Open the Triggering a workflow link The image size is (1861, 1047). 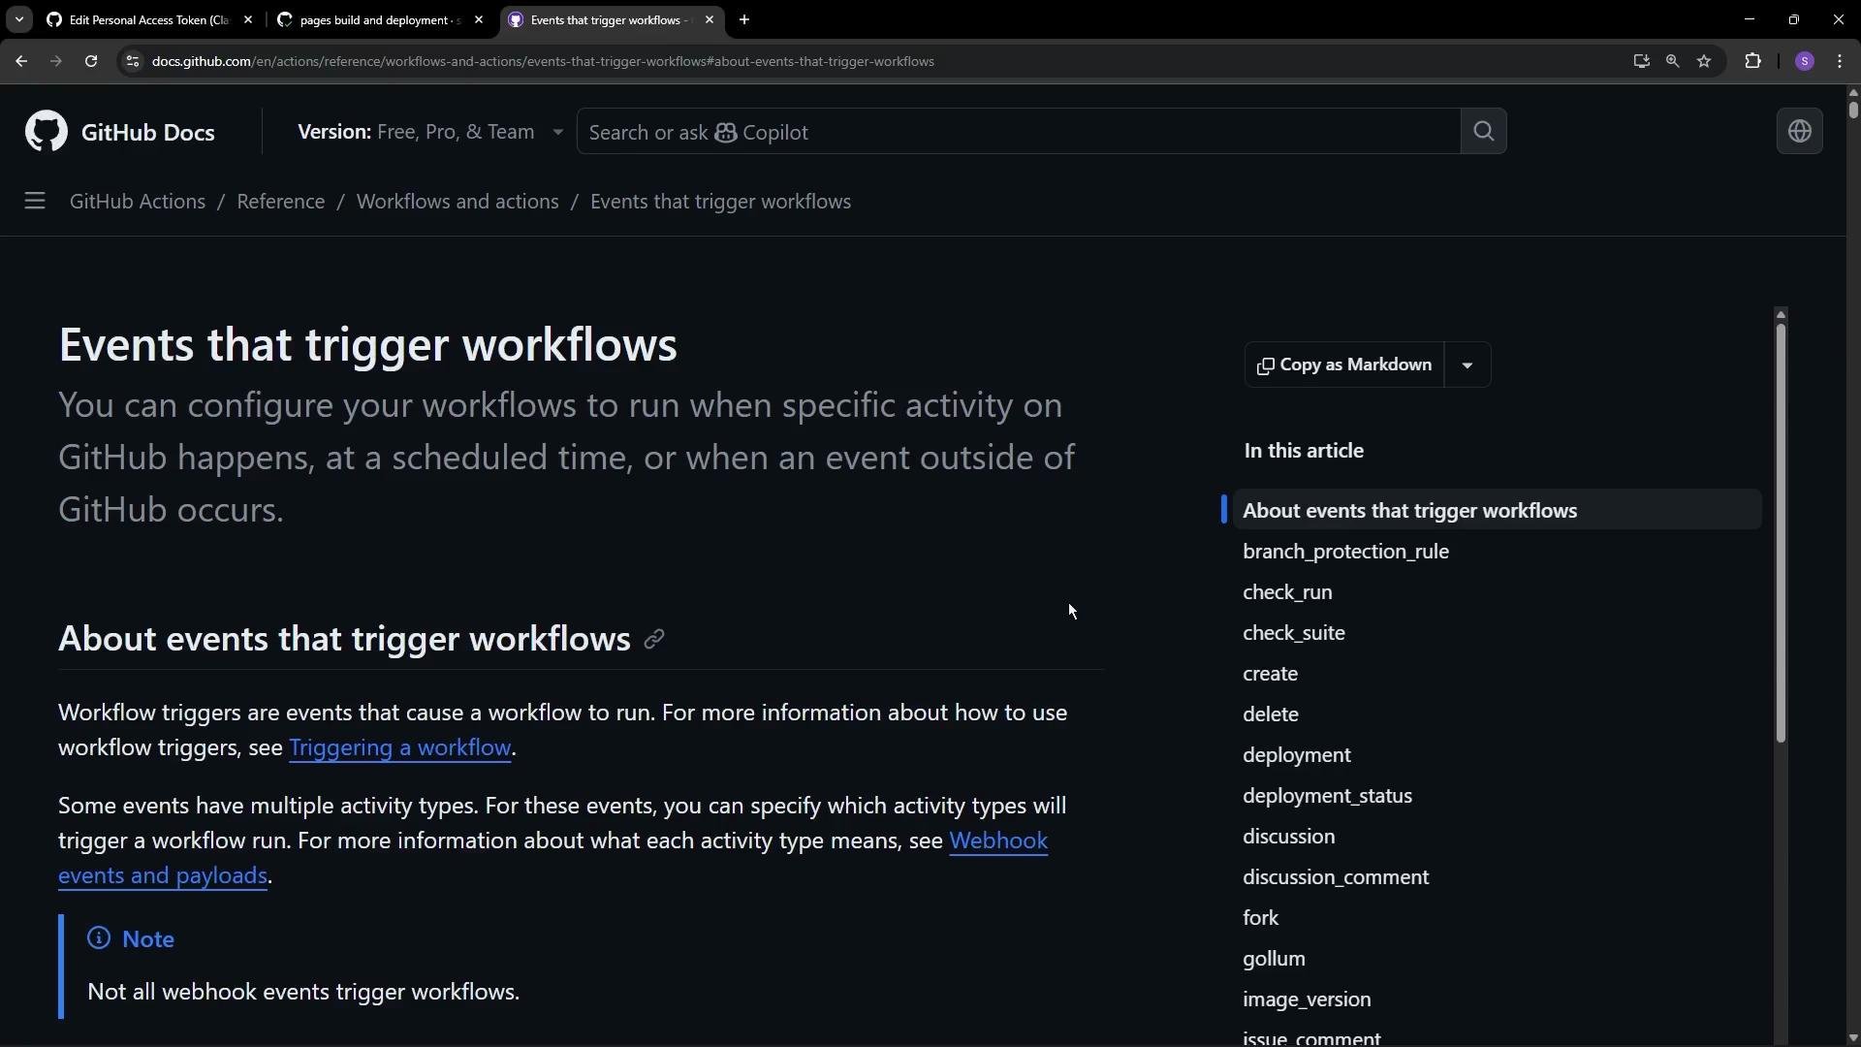[x=399, y=747]
